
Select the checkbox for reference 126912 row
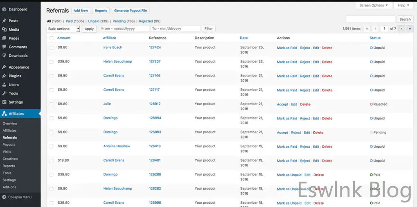52,104
